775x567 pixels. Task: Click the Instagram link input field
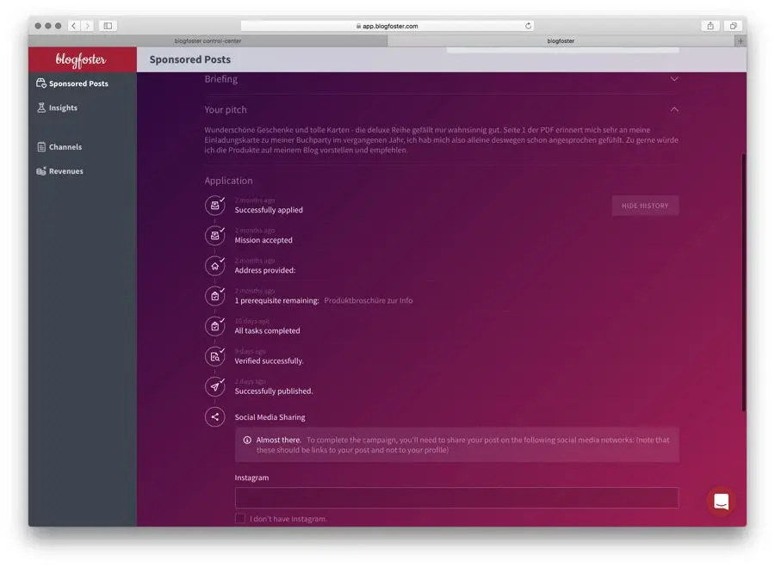click(456, 498)
